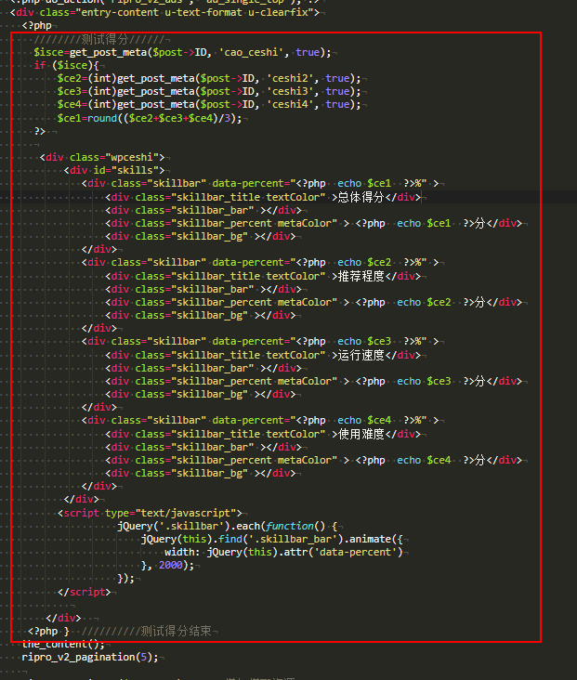Click the div id="skills" opening tag
This screenshot has width=577, height=680.
point(115,170)
